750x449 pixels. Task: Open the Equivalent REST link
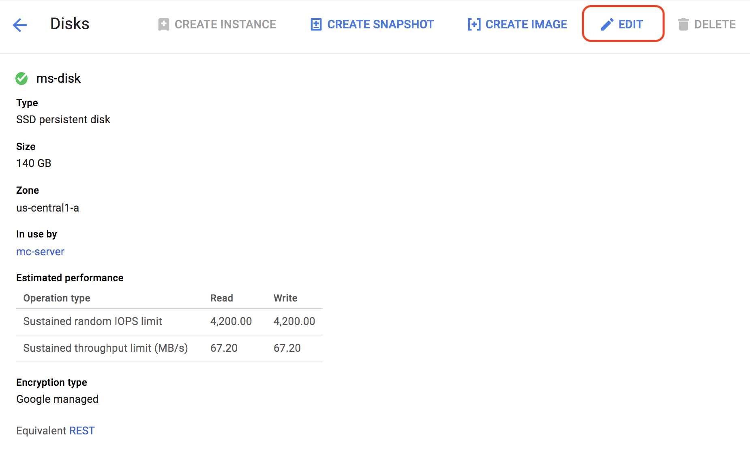pyautogui.click(x=82, y=430)
